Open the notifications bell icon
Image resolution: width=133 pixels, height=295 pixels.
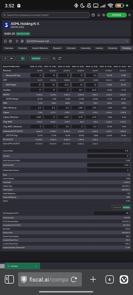(x=99, y=15)
